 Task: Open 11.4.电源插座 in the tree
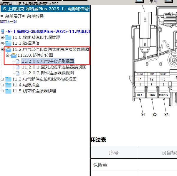pos(26,85)
